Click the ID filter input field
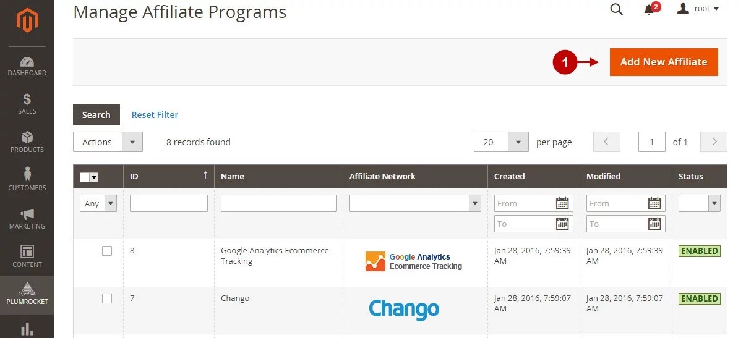Image resolution: width=746 pixels, height=338 pixels. (169, 203)
